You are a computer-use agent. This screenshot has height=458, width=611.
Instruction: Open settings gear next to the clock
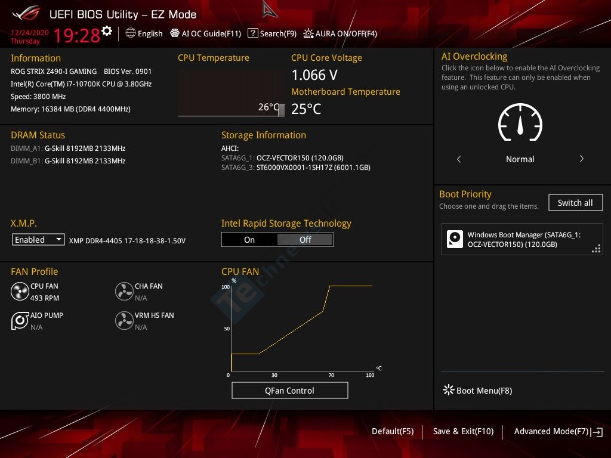[107, 31]
